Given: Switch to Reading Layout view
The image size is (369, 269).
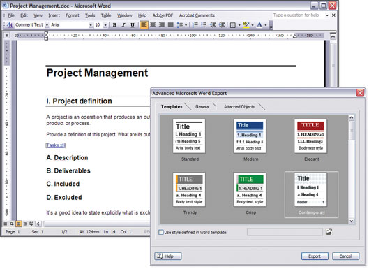Looking at the screenshot, I should pyautogui.click(x=31, y=224).
